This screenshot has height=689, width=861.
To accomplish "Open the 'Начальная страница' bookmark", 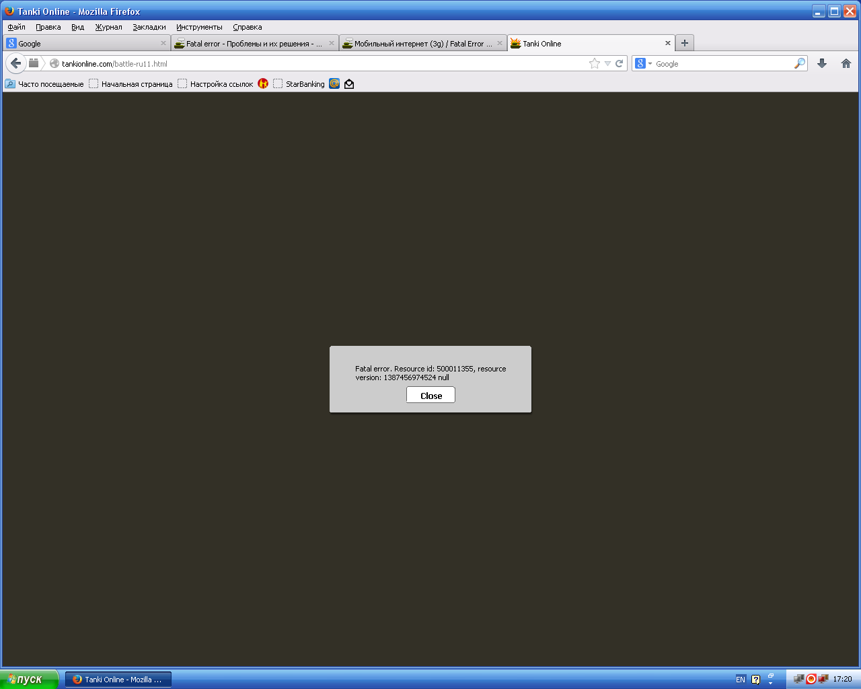I will coord(130,84).
